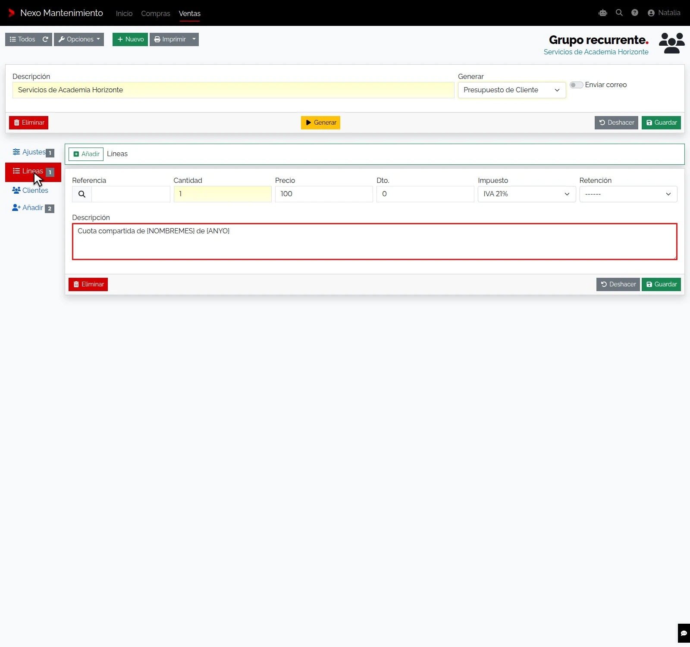This screenshot has width=690, height=647.
Task: Open the Natalia user account menu
Action: point(664,13)
